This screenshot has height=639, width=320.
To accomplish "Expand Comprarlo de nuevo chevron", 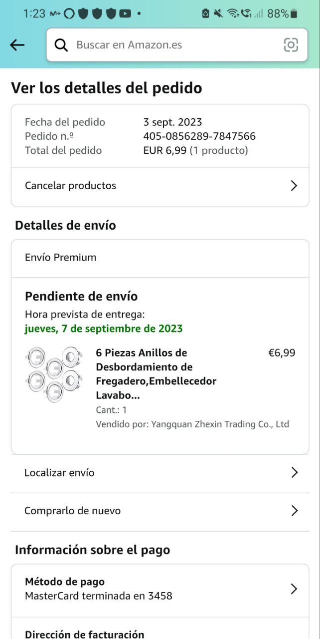I will 294,511.
